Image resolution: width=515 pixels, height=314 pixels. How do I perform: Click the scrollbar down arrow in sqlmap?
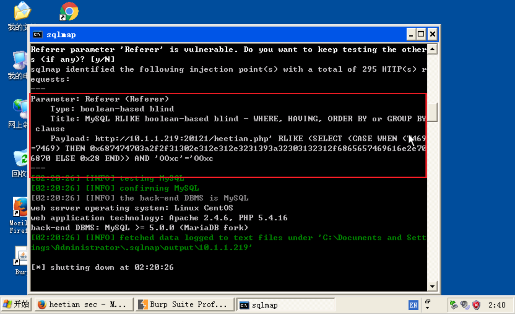point(432,286)
